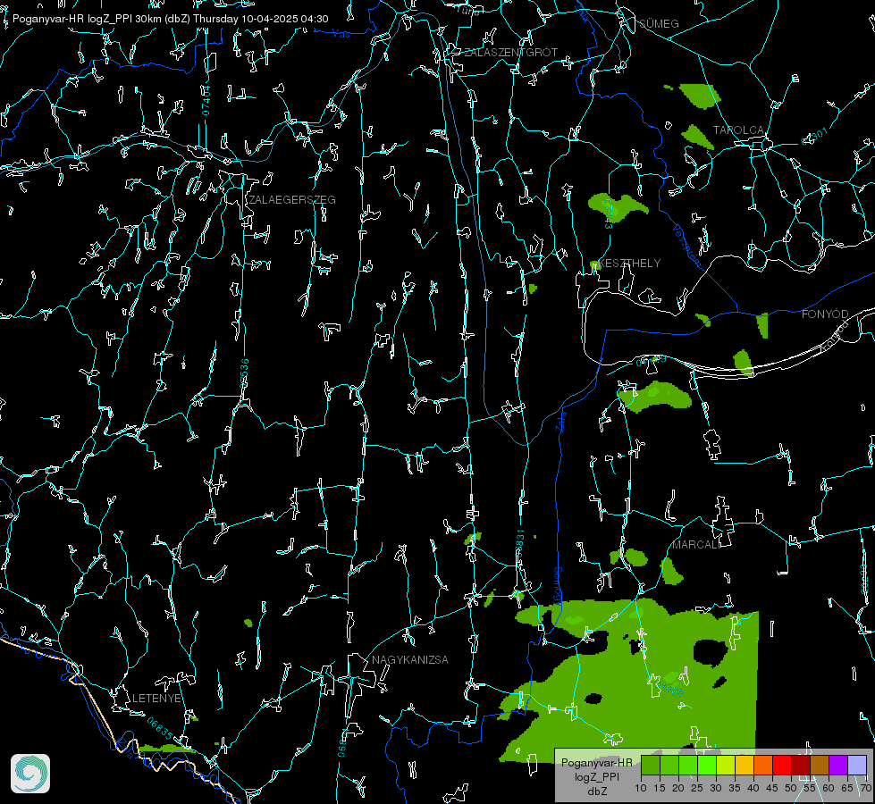Image resolution: width=875 pixels, height=804 pixels.
Task: Click the Poganyvar-HR legend title
Action: click(596, 763)
